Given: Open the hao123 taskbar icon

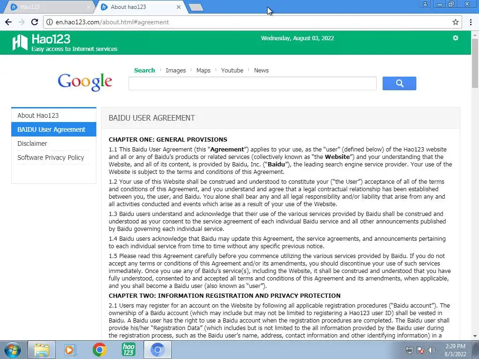Looking at the screenshot, I should coord(128,350).
